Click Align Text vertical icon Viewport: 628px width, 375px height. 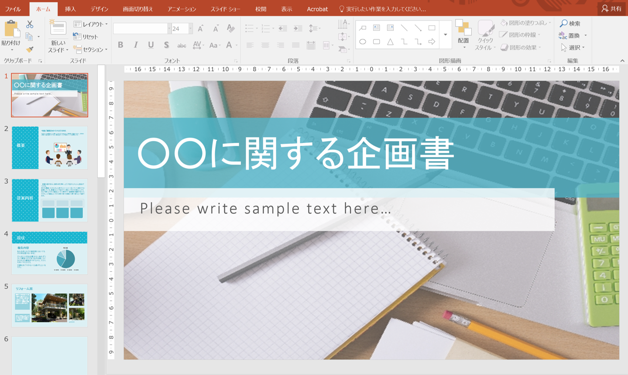(343, 37)
